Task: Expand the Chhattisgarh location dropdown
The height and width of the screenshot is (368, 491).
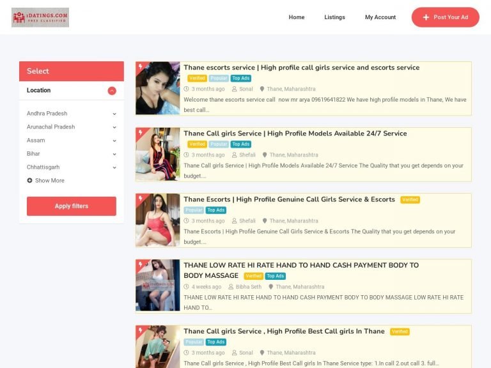Action: (x=114, y=167)
